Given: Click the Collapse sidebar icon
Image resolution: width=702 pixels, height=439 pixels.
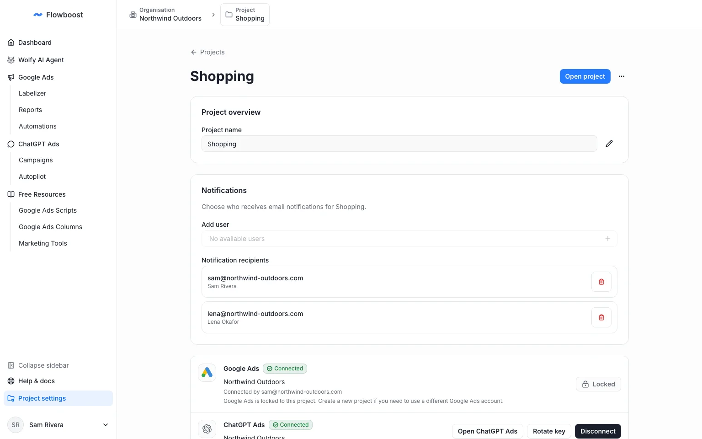Looking at the screenshot, I should click(11, 365).
